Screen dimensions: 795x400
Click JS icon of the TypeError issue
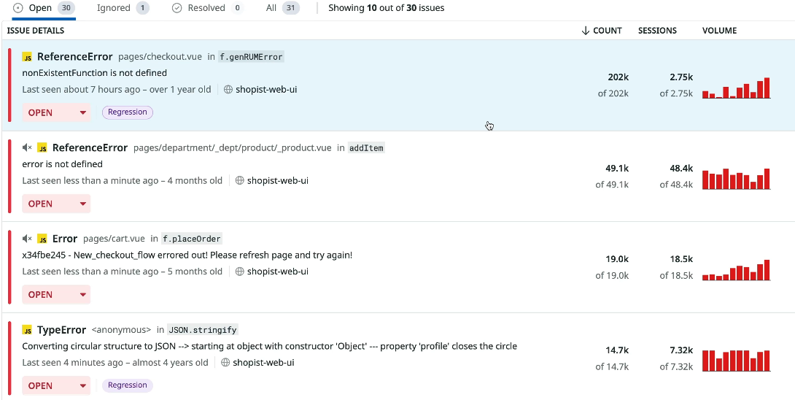(x=28, y=331)
